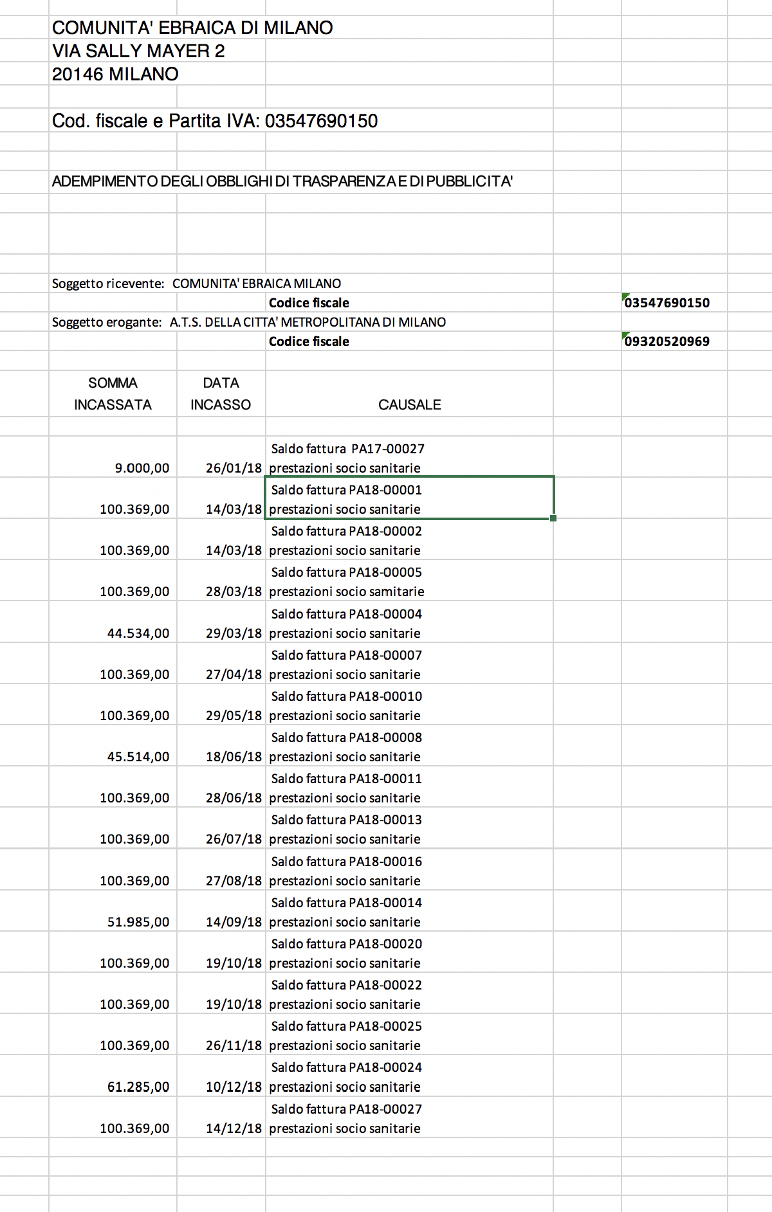Click the Cod. fiscale e Partita IVA cell

pyautogui.click(x=215, y=121)
